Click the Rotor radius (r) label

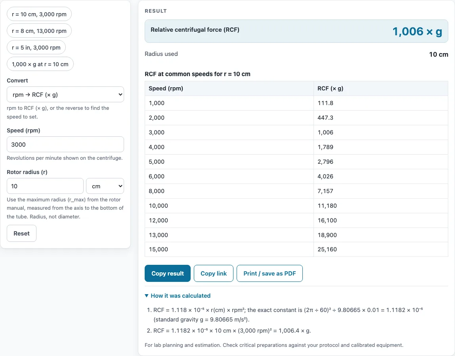click(x=27, y=172)
